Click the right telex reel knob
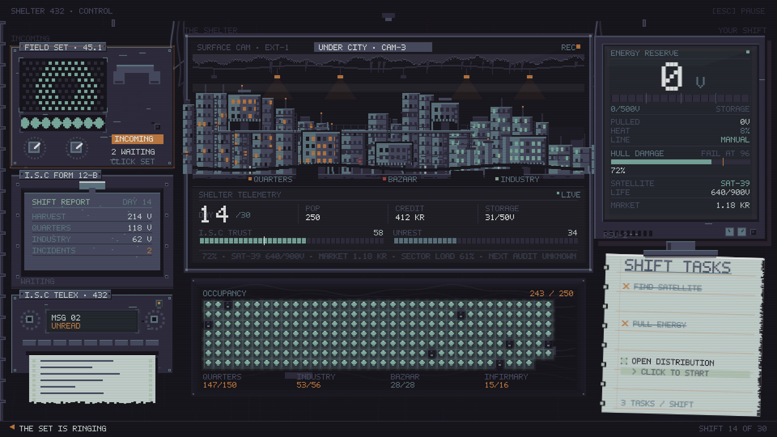 tap(154, 319)
